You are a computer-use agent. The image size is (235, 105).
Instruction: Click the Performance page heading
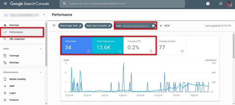click(x=62, y=15)
